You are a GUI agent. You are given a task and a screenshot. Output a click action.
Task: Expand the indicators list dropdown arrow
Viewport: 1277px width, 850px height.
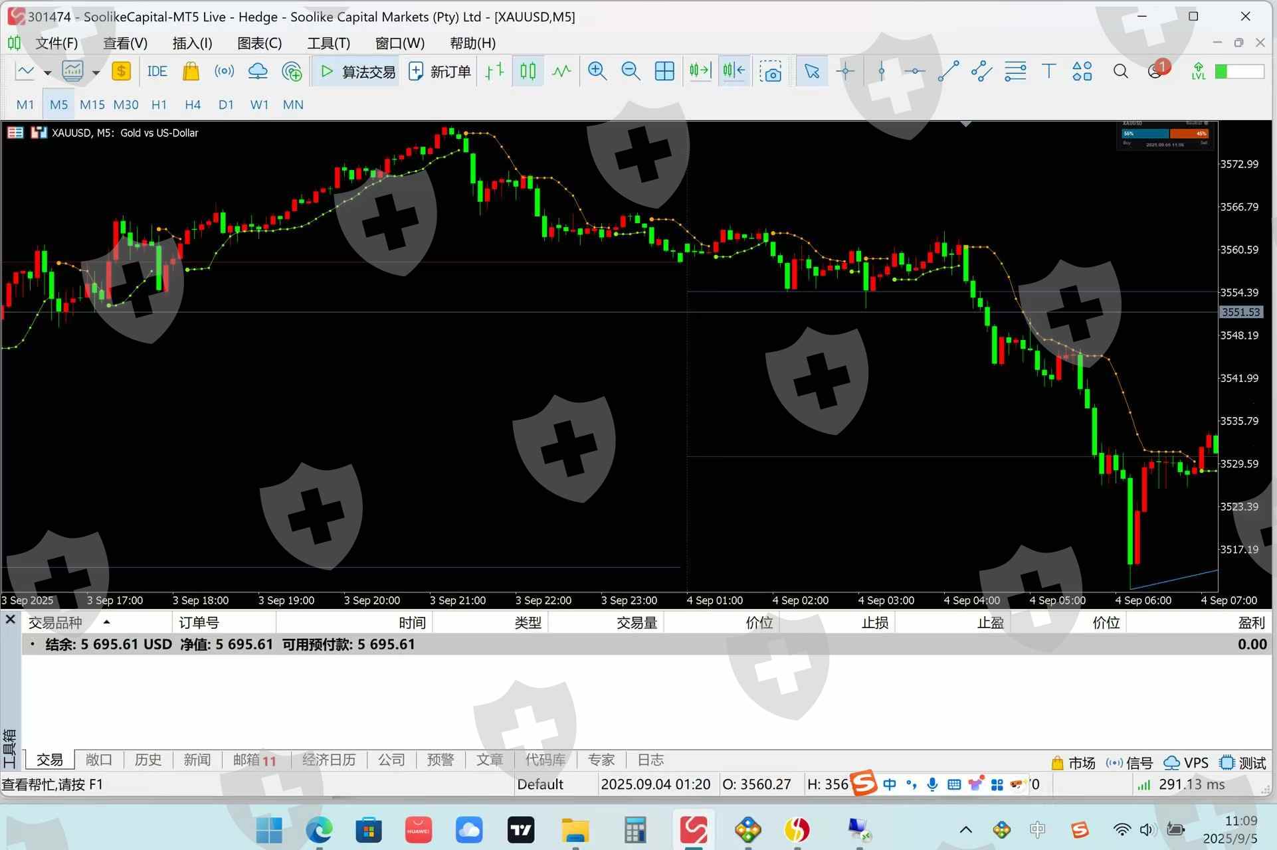tap(96, 72)
